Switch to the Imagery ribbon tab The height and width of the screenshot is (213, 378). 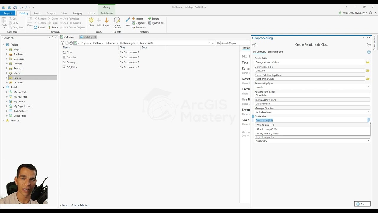coord(78,13)
